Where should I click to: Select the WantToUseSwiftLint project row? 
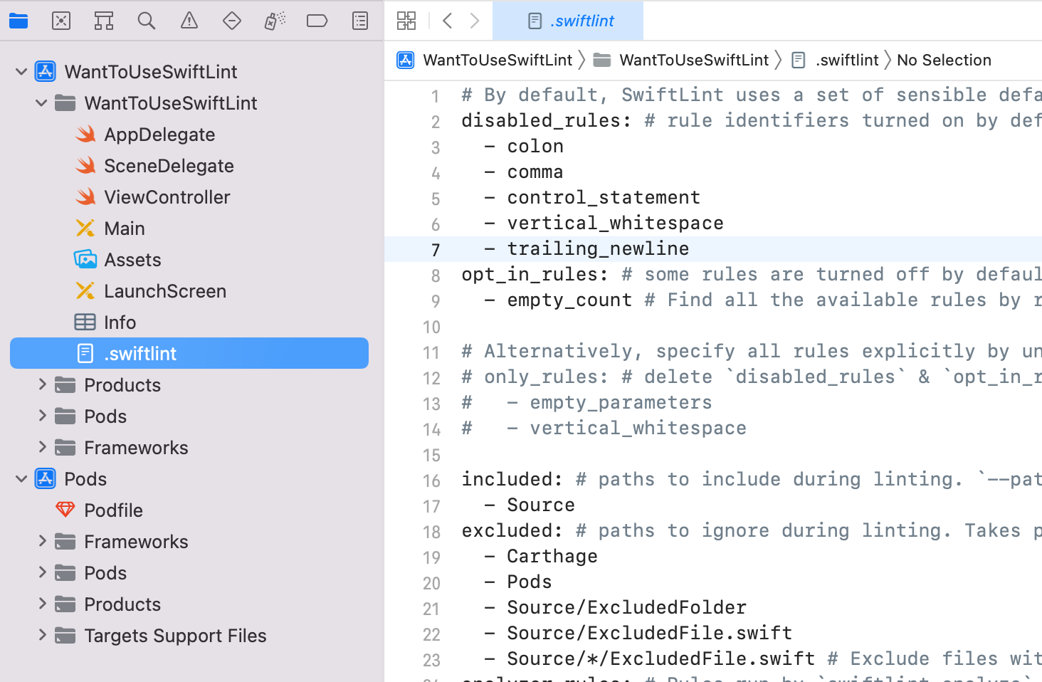pos(189,71)
